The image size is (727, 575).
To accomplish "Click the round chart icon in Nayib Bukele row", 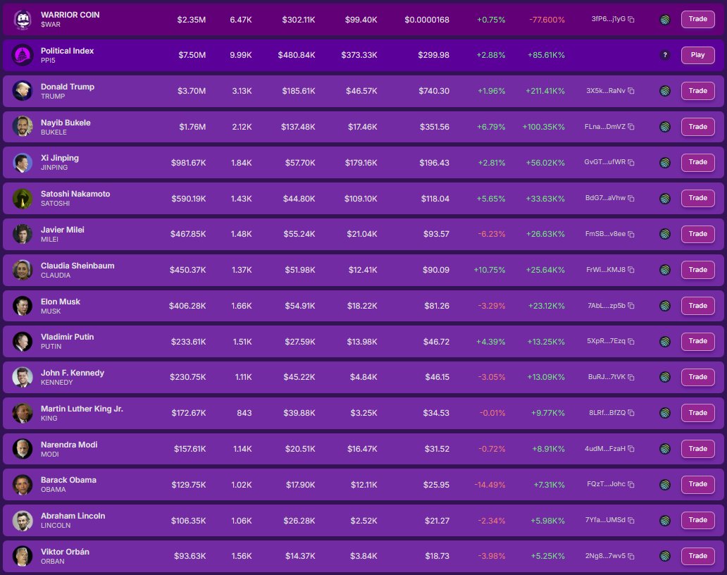I will coord(665,127).
